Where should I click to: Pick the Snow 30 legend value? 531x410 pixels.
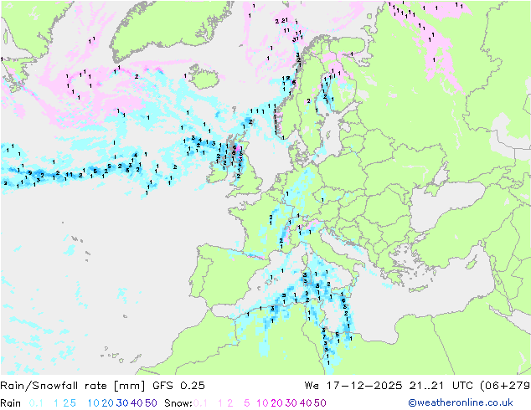coord(291,403)
